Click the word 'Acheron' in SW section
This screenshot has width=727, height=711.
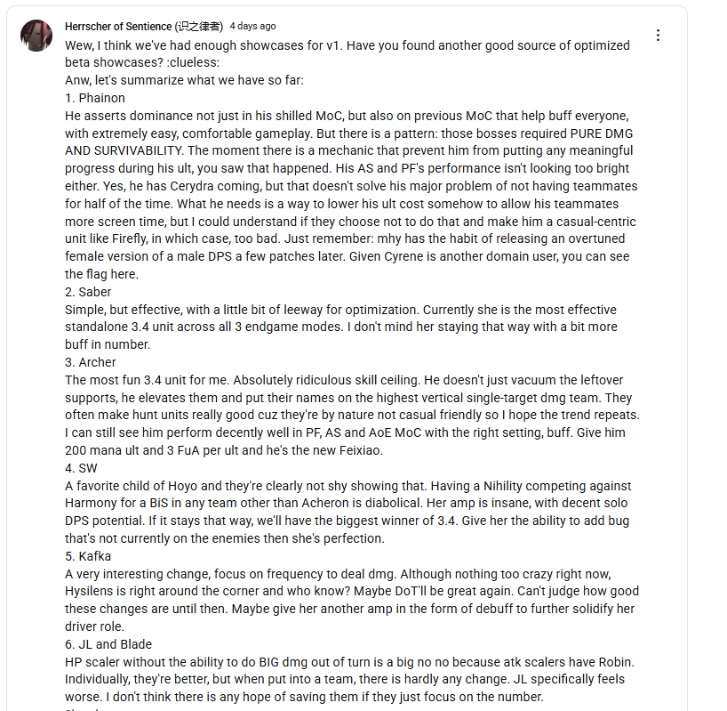click(324, 503)
